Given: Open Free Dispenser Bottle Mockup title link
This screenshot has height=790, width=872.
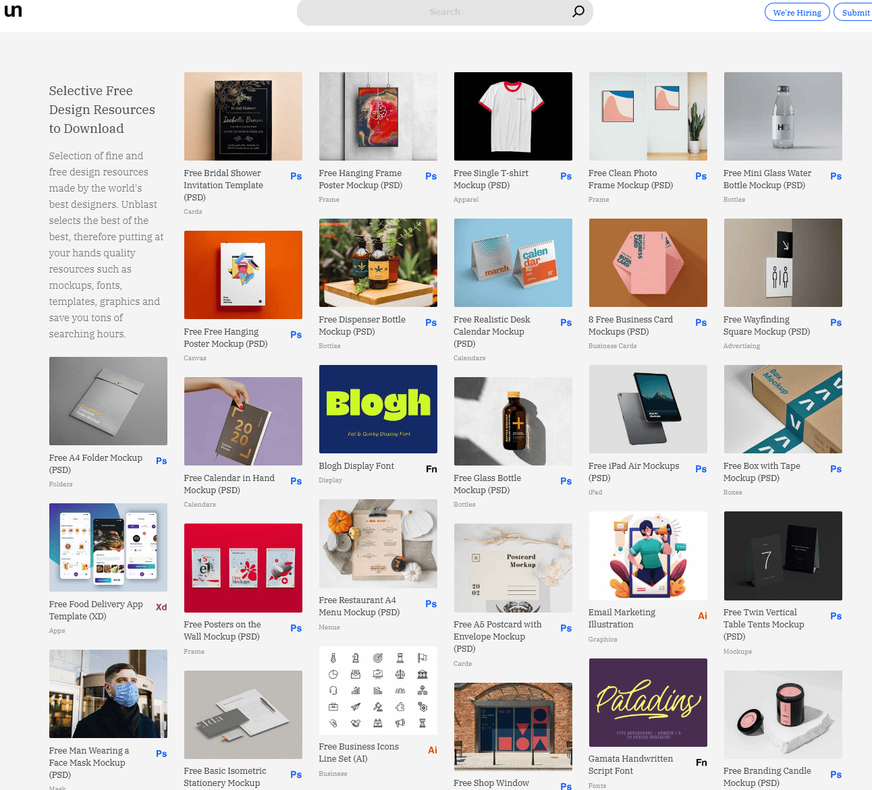Looking at the screenshot, I should coord(362,325).
